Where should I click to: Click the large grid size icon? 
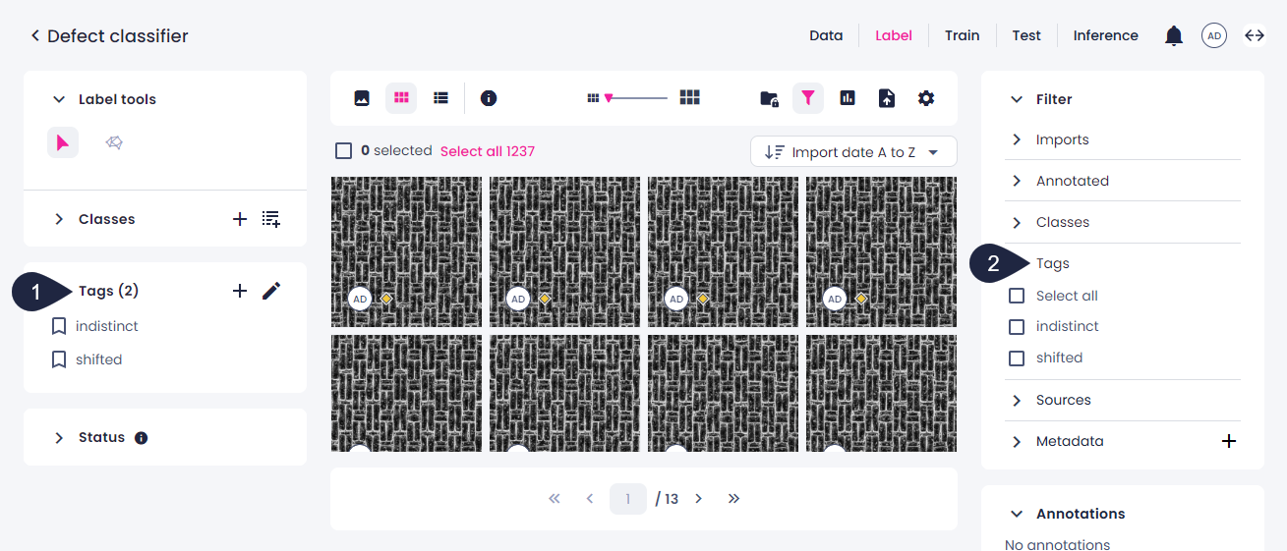[690, 97]
